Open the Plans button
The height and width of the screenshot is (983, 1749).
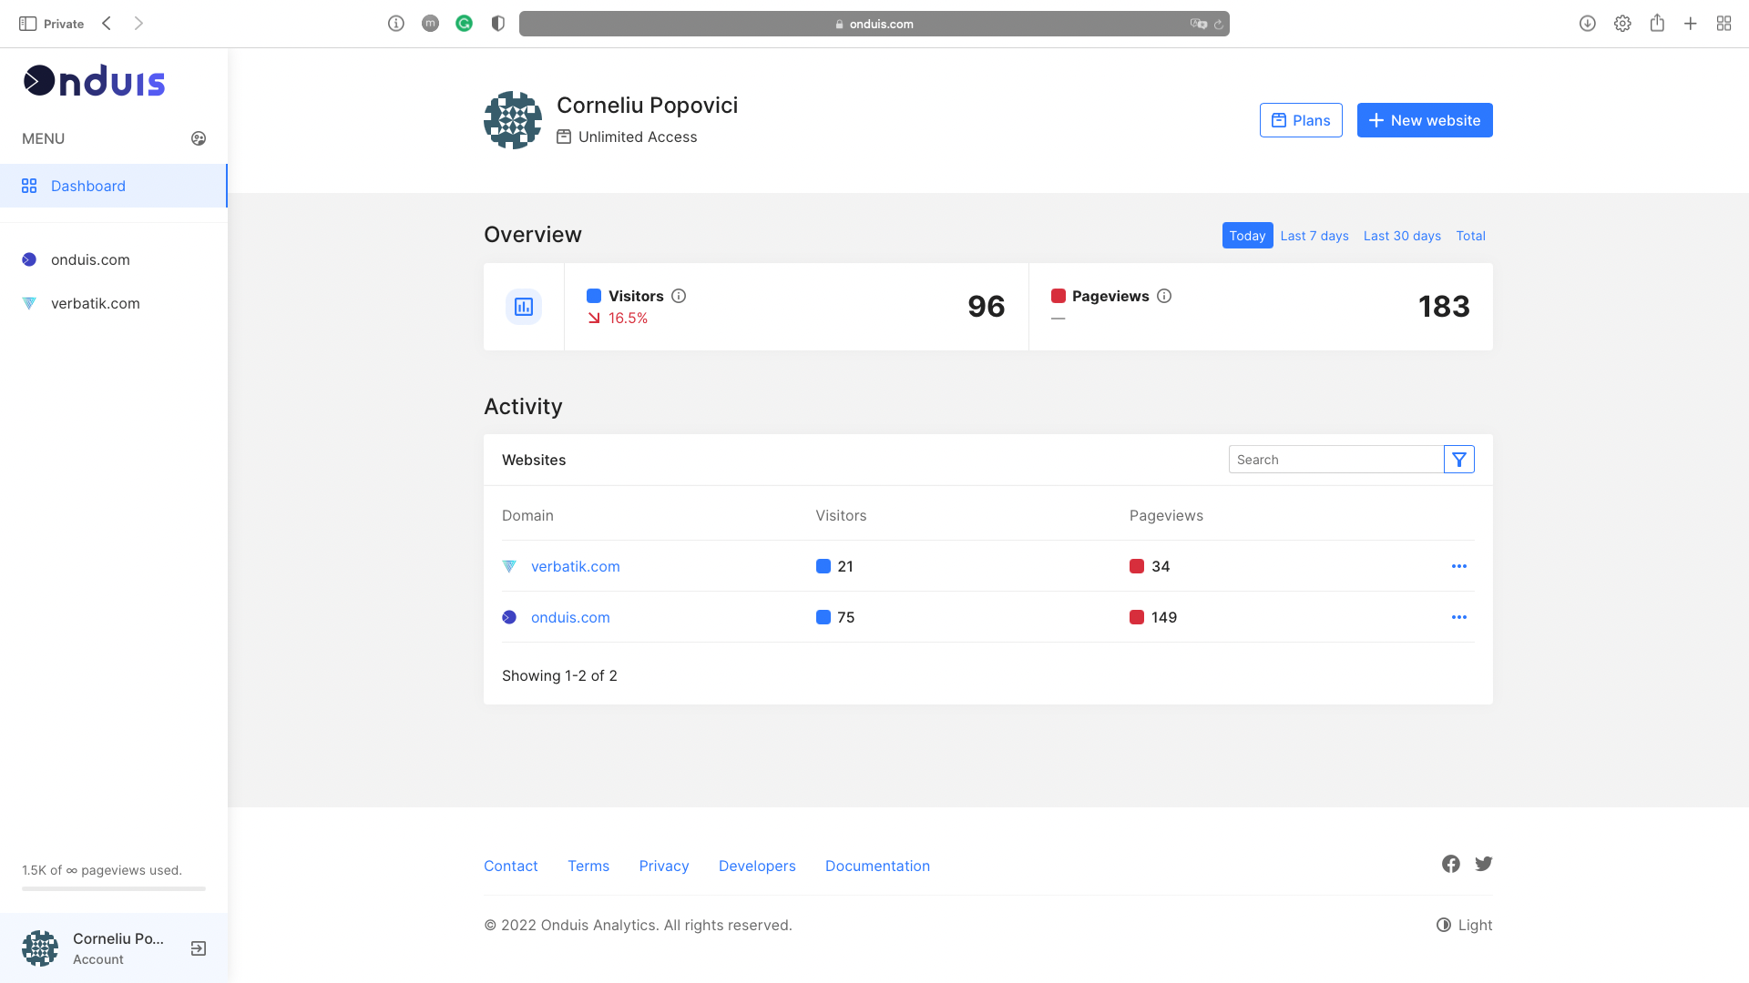point(1301,120)
